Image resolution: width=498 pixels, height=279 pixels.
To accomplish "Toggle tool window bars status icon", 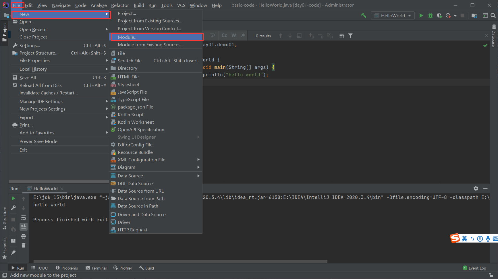I will 5,275.
